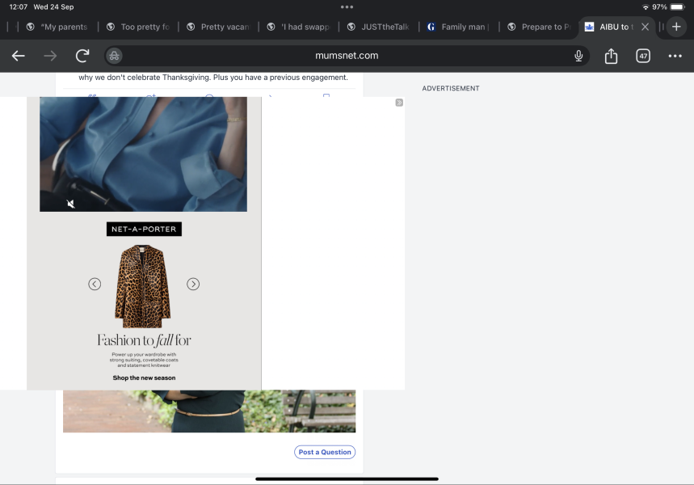The image size is (694, 485).
Task: Navigate back using the back arrow
Action: coord(18,56)
